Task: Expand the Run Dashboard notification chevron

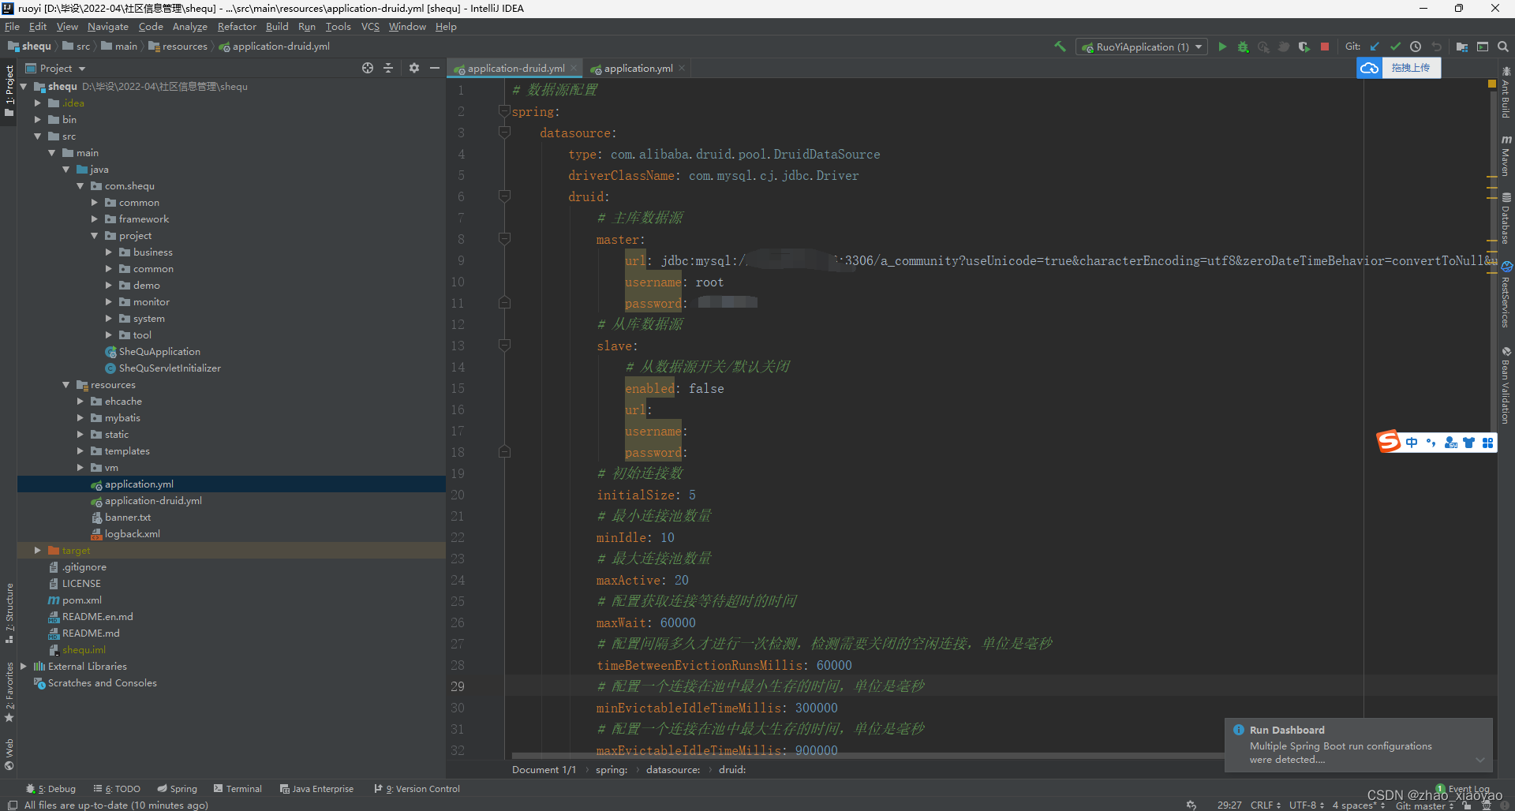Action: [x=1480, y=760]
